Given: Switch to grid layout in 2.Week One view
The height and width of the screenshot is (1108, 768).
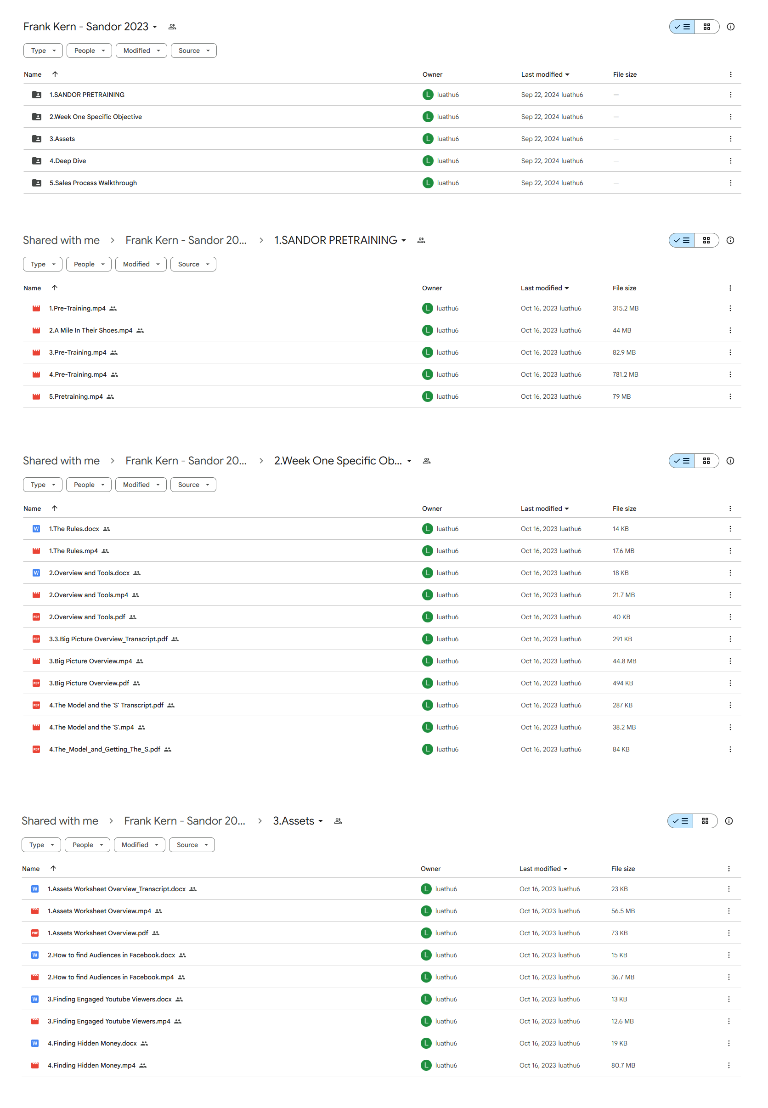Looking at the screenshot, I should point(706,461).
